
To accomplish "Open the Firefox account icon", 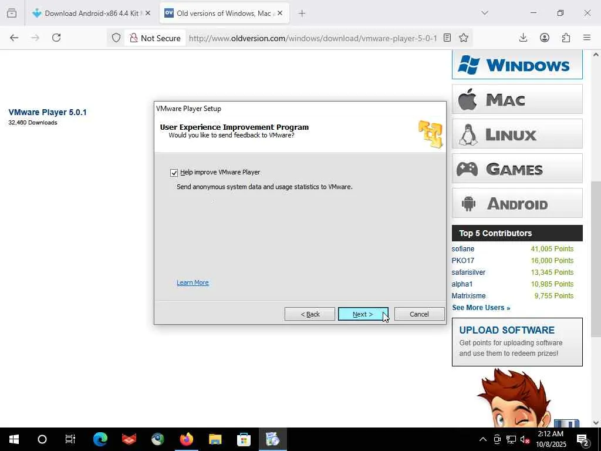I will tap(545, 38).
